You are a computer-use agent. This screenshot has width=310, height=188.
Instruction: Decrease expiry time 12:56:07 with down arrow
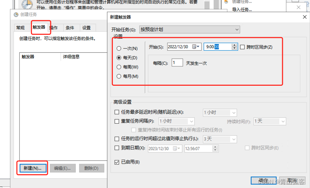[215, 150]
